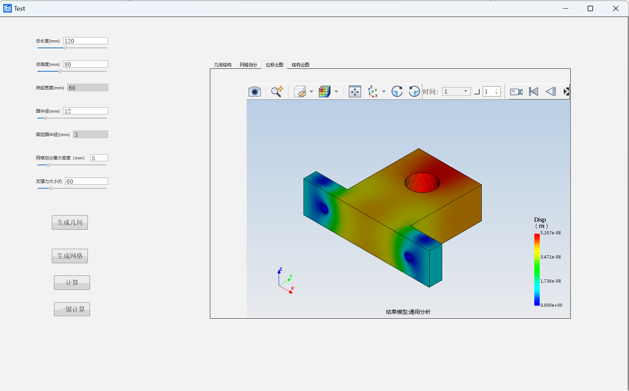Image resolution: width=629 pixels, height=391 pixels.
Task: Select the 位移云图 tab
Action: [x=274, y=65]
